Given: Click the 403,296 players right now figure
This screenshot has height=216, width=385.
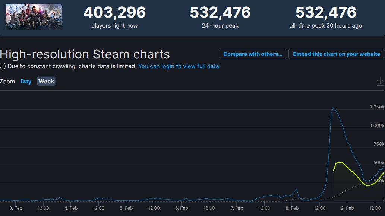Looking at the screenshot, I should coord(115,12).
